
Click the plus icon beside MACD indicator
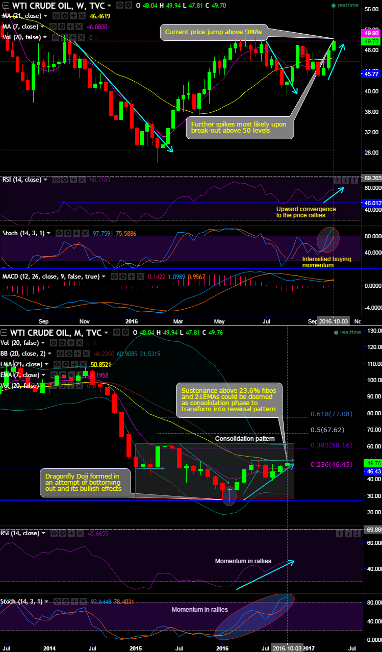pyautogui.click(x=131, y=277)
